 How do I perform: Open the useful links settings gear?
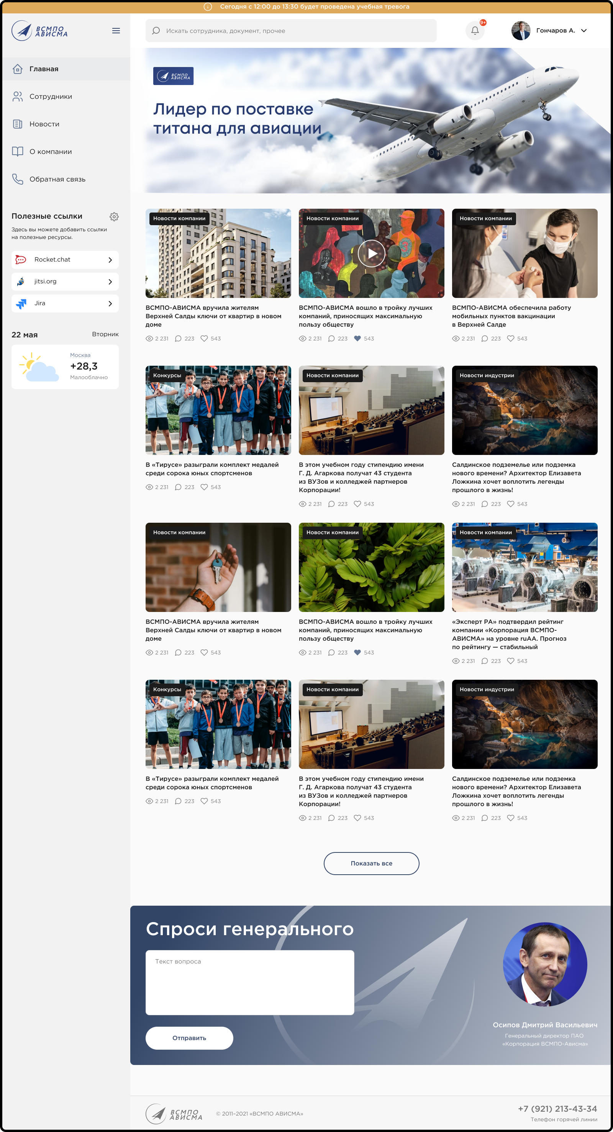click(114, 217)
